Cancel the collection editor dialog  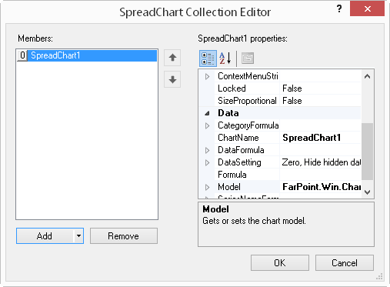tap(345, 262)
